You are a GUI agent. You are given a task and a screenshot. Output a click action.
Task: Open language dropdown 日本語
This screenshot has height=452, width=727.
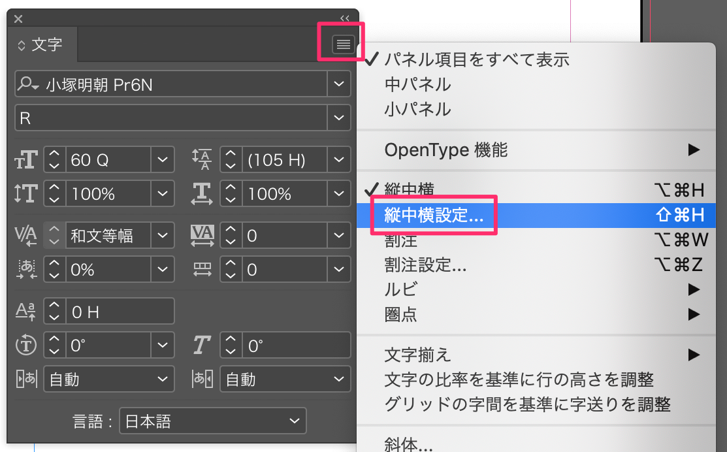coord(213,421)
